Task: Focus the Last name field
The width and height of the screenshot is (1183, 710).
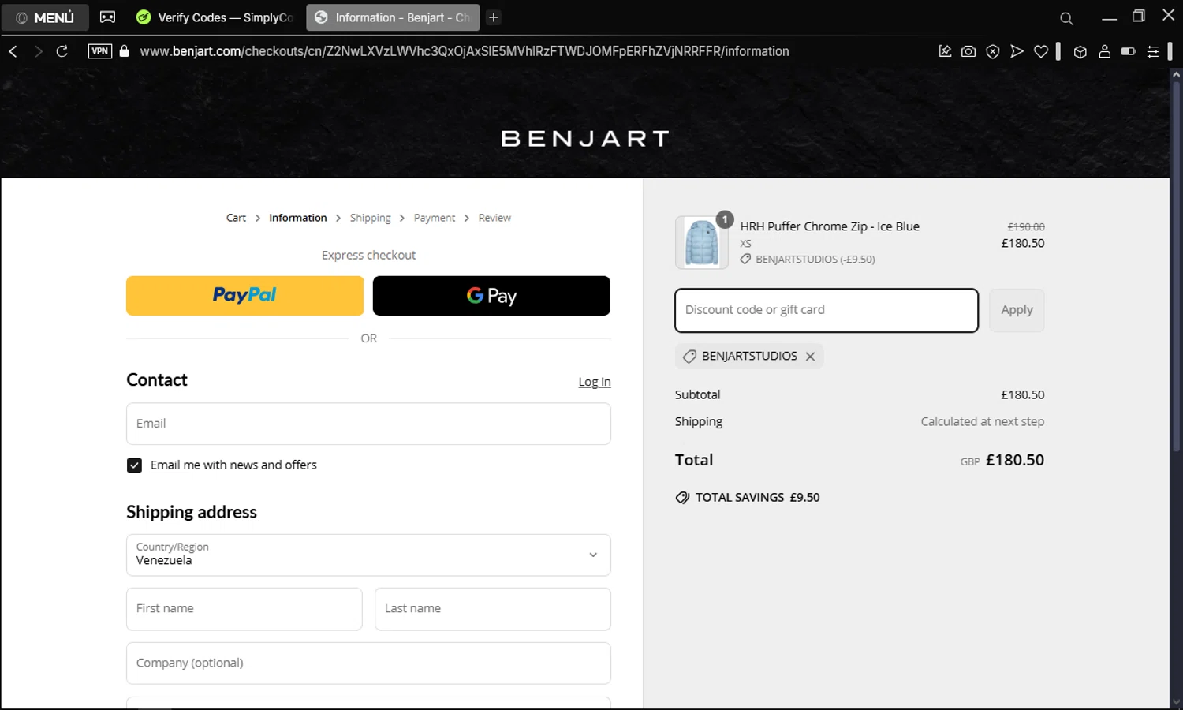Action: [493, 609]
